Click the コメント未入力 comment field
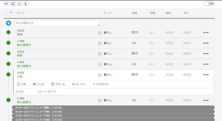The image size is (222, 121). coord(46,91)
